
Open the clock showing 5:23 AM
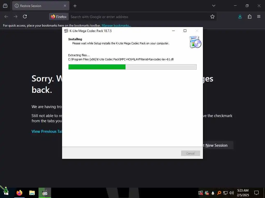(243, 193)
